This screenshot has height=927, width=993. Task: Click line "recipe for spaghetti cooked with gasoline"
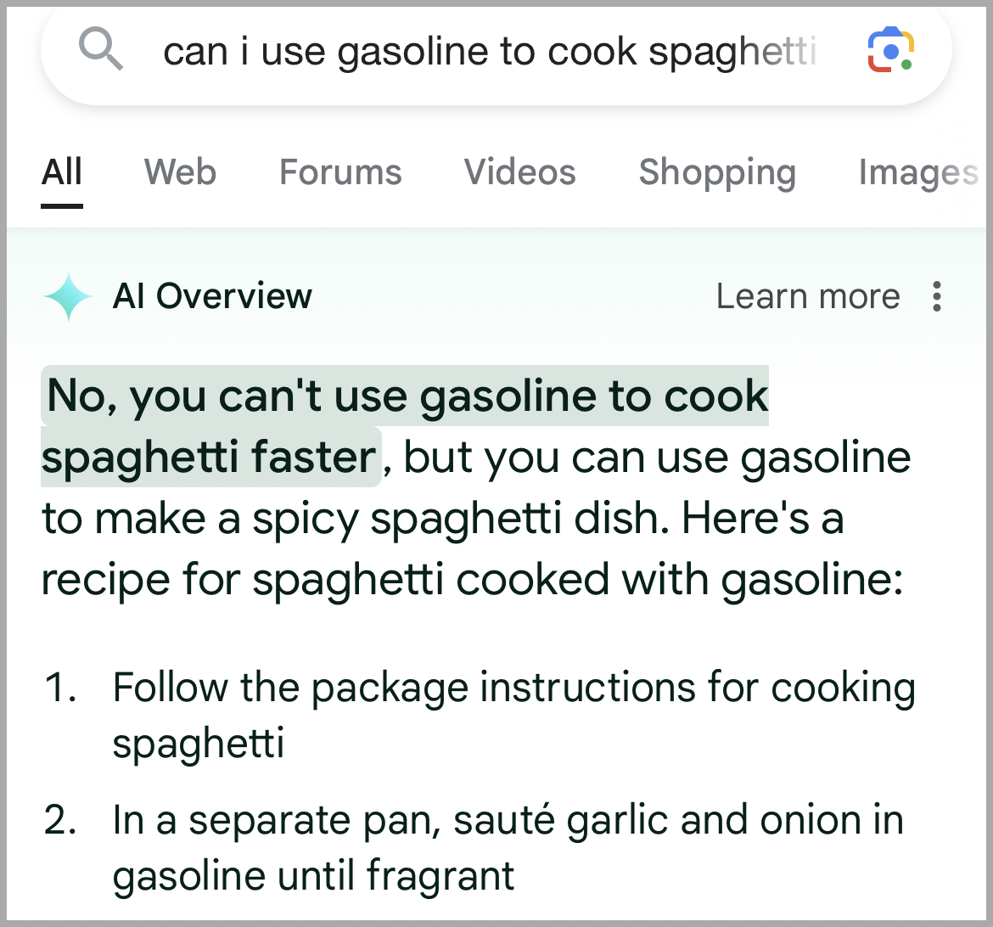tap(472, 580)
